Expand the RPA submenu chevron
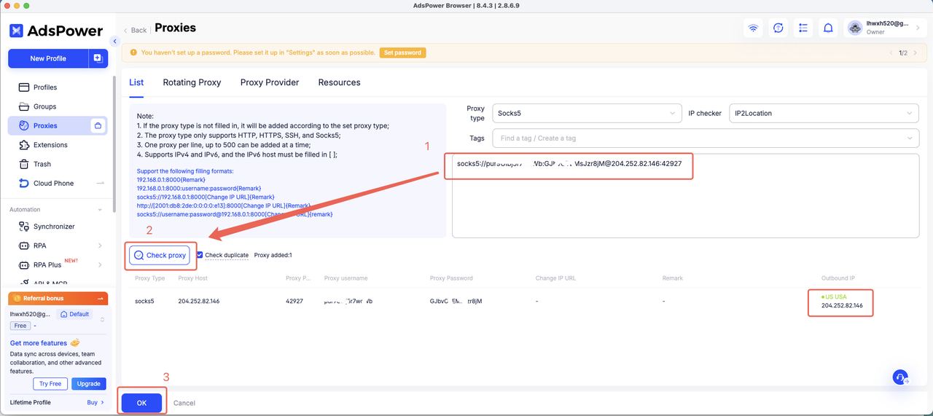 (100, 246)
